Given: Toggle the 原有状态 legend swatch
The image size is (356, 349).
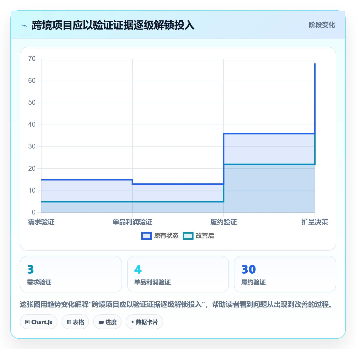Looking at the screenshot, I should pos(146,236).
